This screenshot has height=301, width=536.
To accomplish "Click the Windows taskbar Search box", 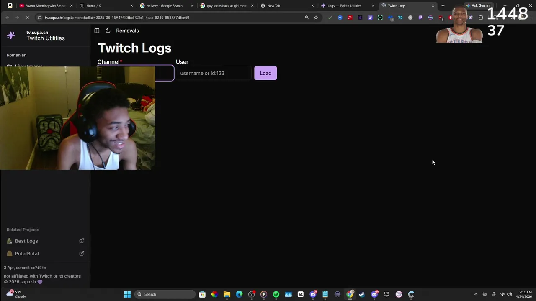I will 165,294.
